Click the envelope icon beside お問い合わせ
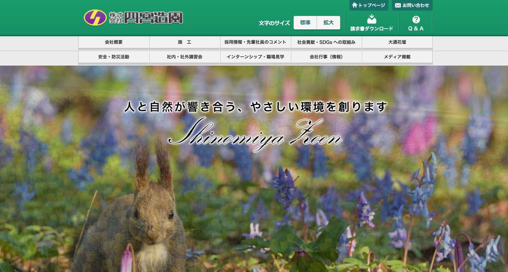The image size is (508, 272). 398,5
